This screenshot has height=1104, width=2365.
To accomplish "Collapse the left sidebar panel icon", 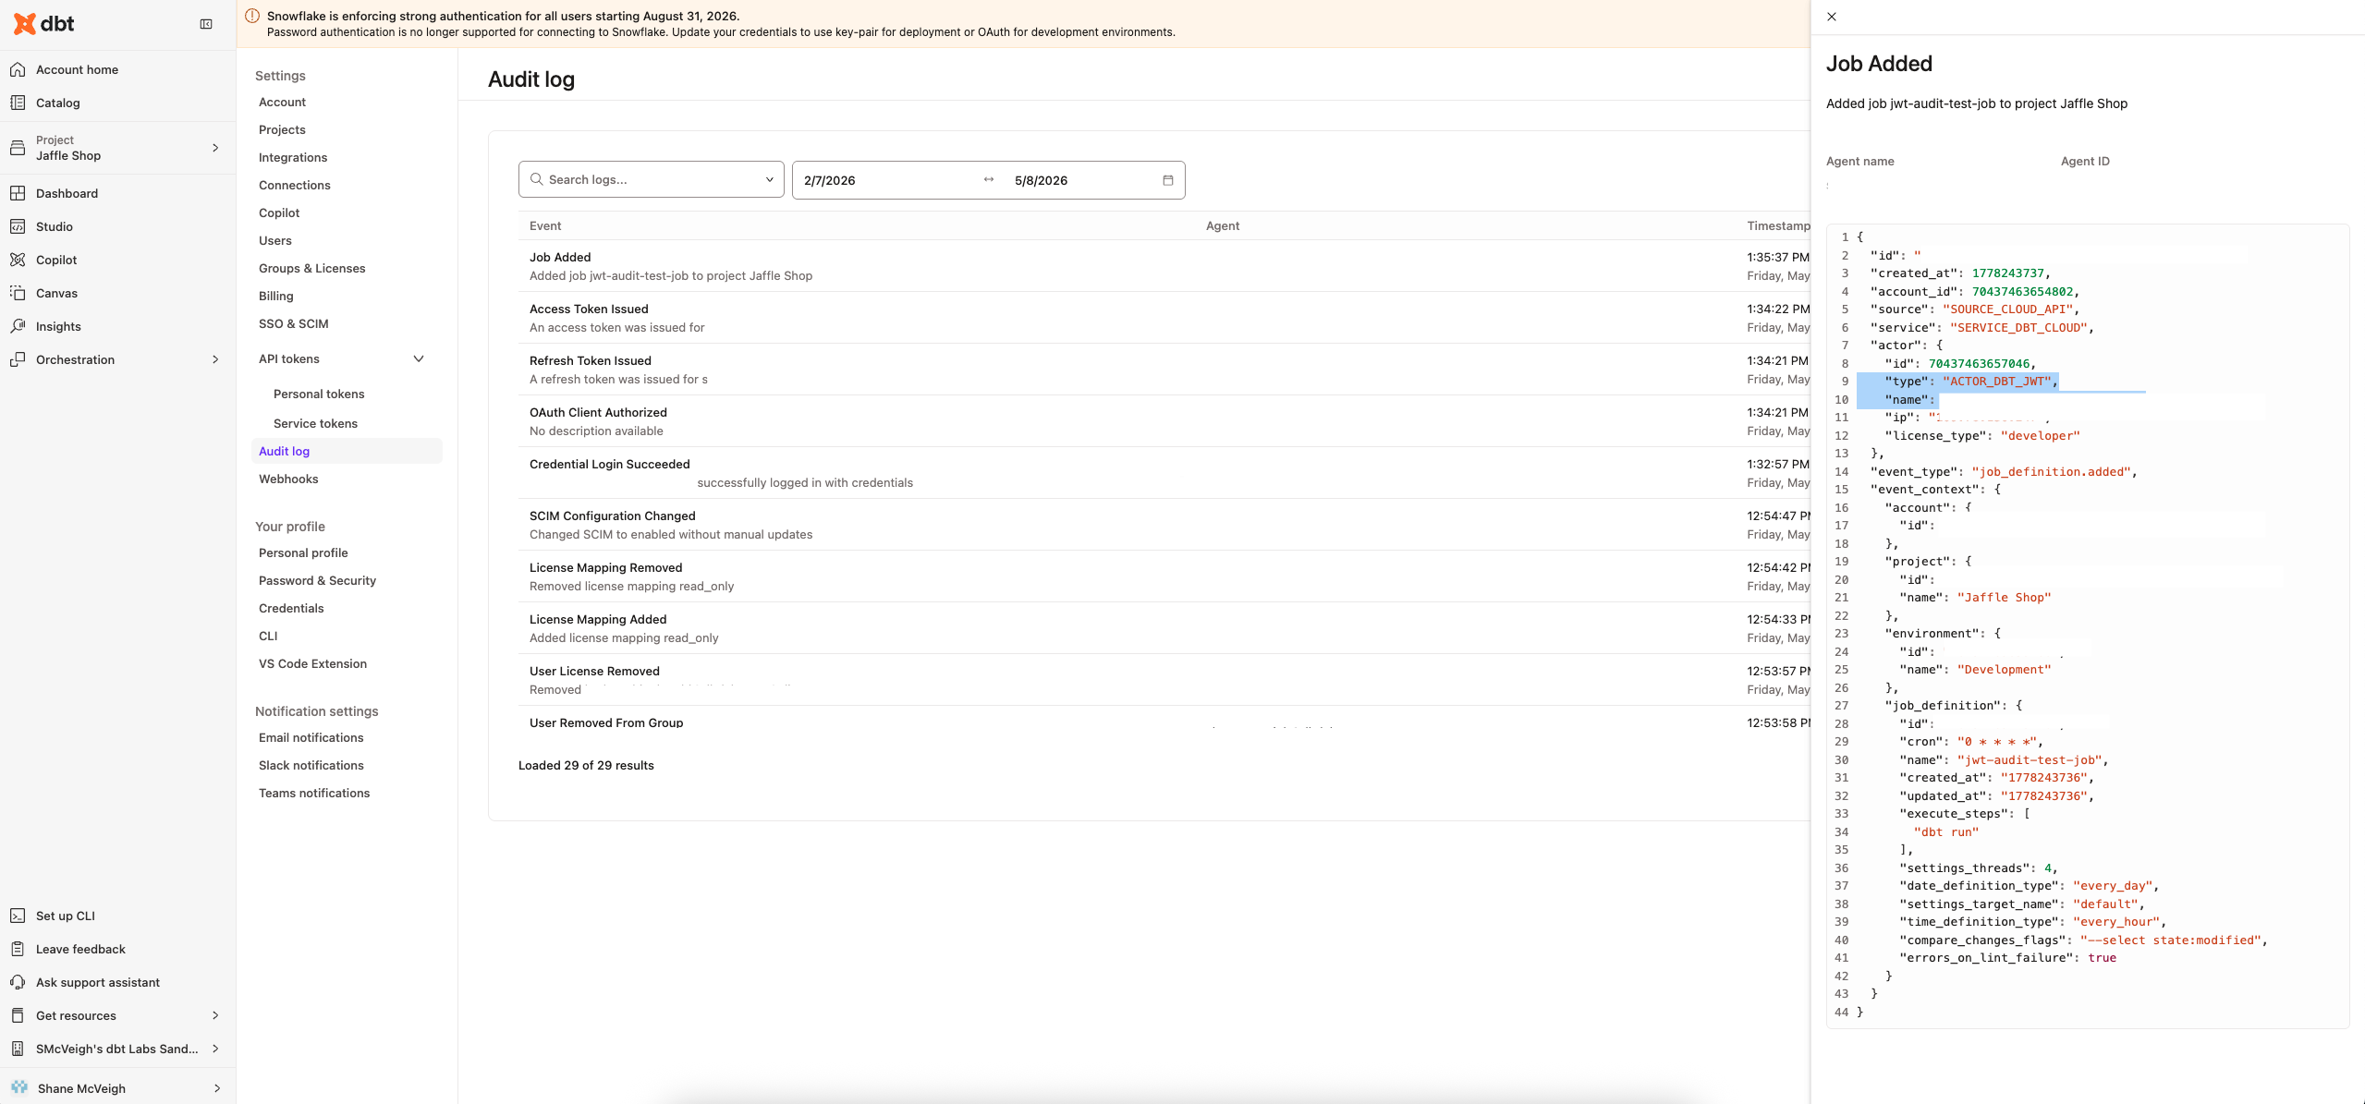I will point(206,24).
